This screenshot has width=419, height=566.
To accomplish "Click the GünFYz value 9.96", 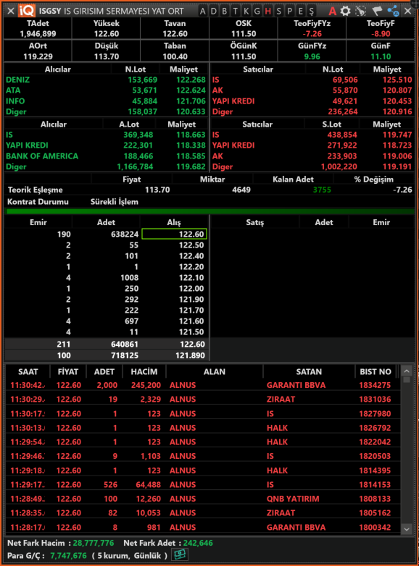I will coord(312,56).
